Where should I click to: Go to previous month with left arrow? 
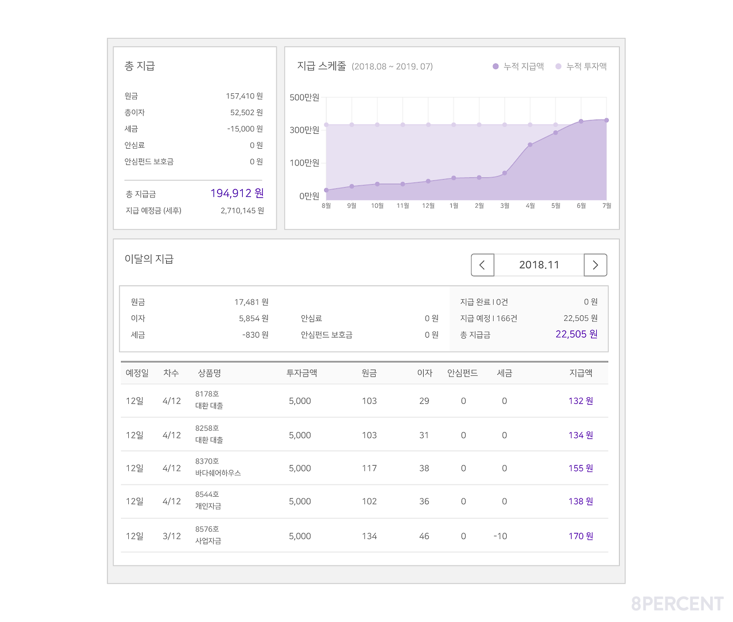(x=482, y=265)
